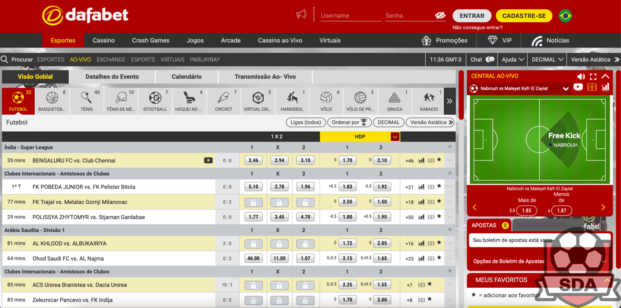Show match statistics bar chart icon

click(x=606, y=87)
